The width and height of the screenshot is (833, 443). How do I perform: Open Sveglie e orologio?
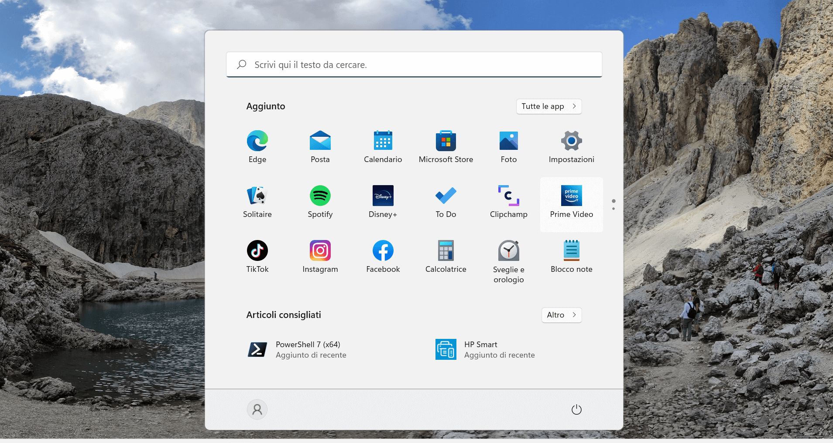tap(509, 262)
